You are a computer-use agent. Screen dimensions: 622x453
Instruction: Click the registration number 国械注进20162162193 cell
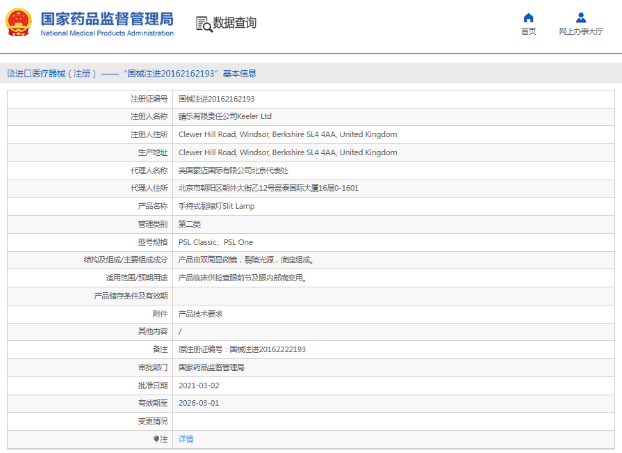click(x=216, y=99)
